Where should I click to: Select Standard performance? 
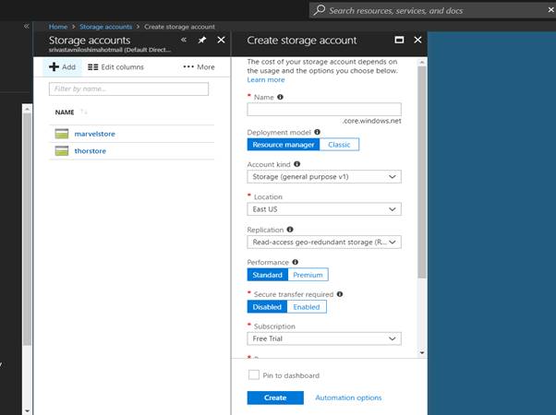click(x=267, y=275)
